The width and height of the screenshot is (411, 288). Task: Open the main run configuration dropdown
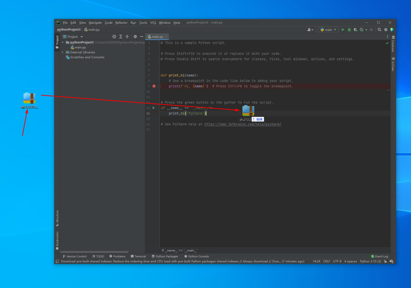tap(328, 30)
